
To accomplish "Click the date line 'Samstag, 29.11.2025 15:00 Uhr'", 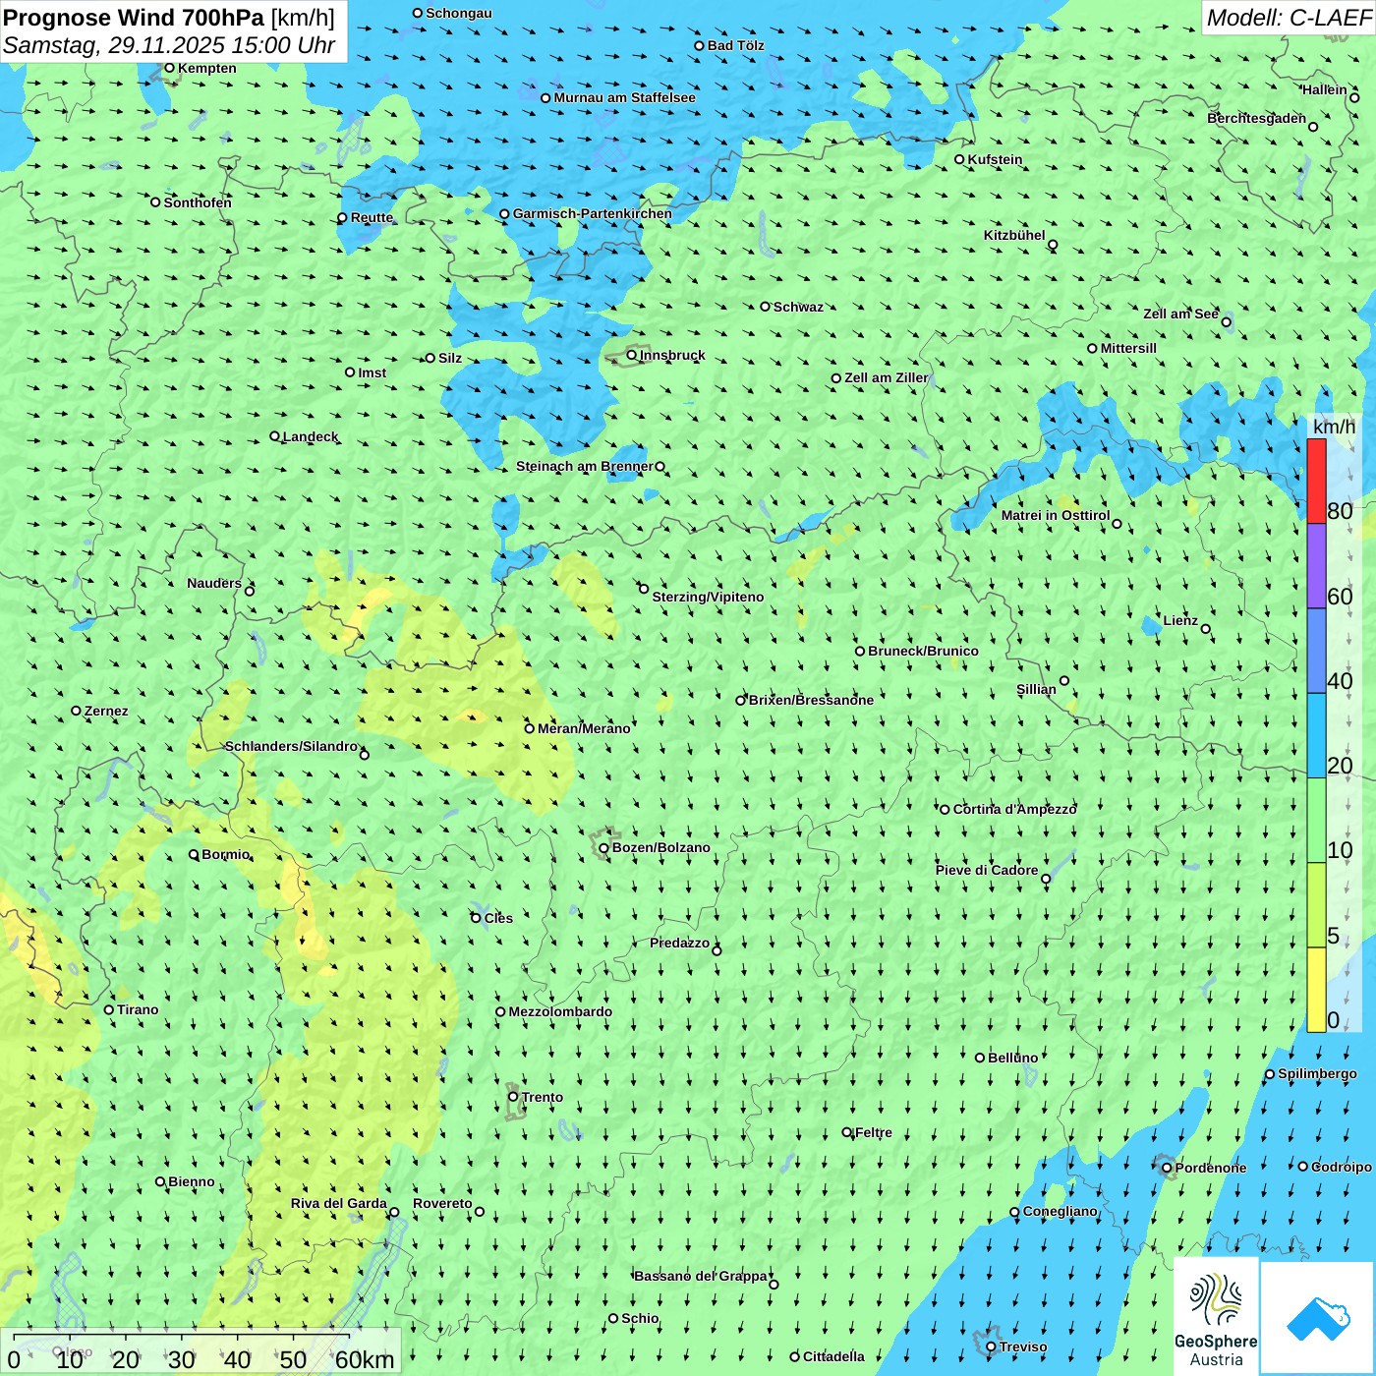I will (x=169, y=45).
